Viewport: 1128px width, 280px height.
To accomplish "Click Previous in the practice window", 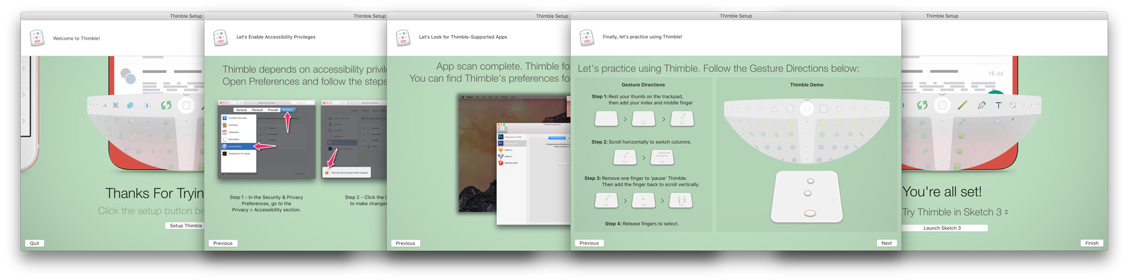I will click(x=589, y=243).
